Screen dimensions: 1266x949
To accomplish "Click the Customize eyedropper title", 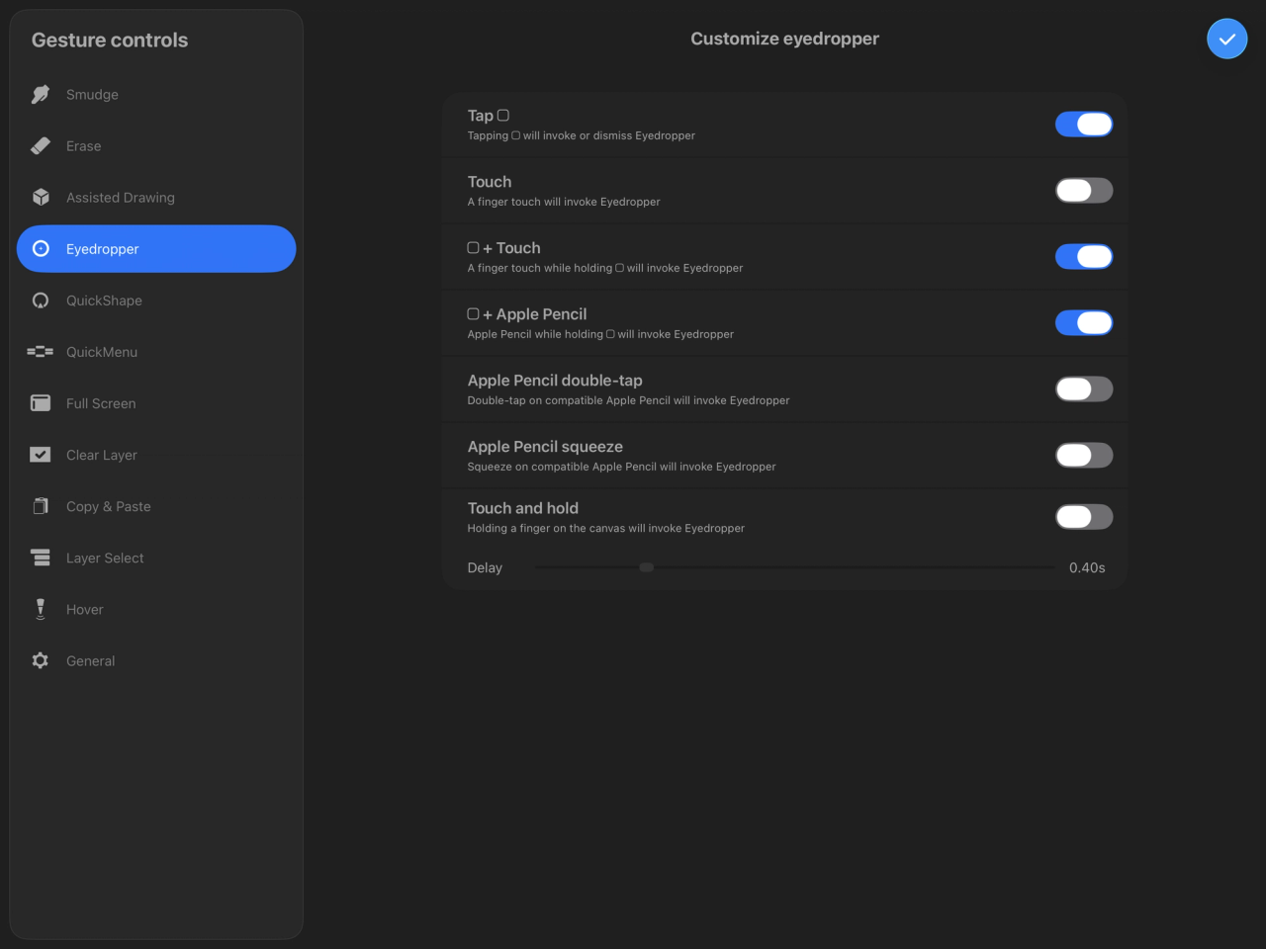I will coord(784,39).
